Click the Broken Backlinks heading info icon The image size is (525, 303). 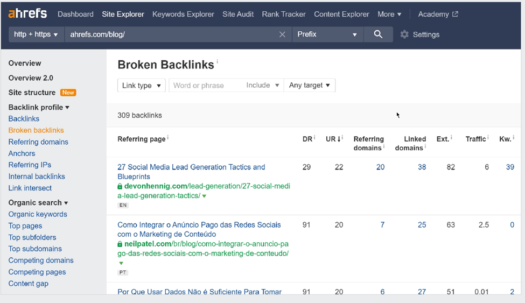218,62
